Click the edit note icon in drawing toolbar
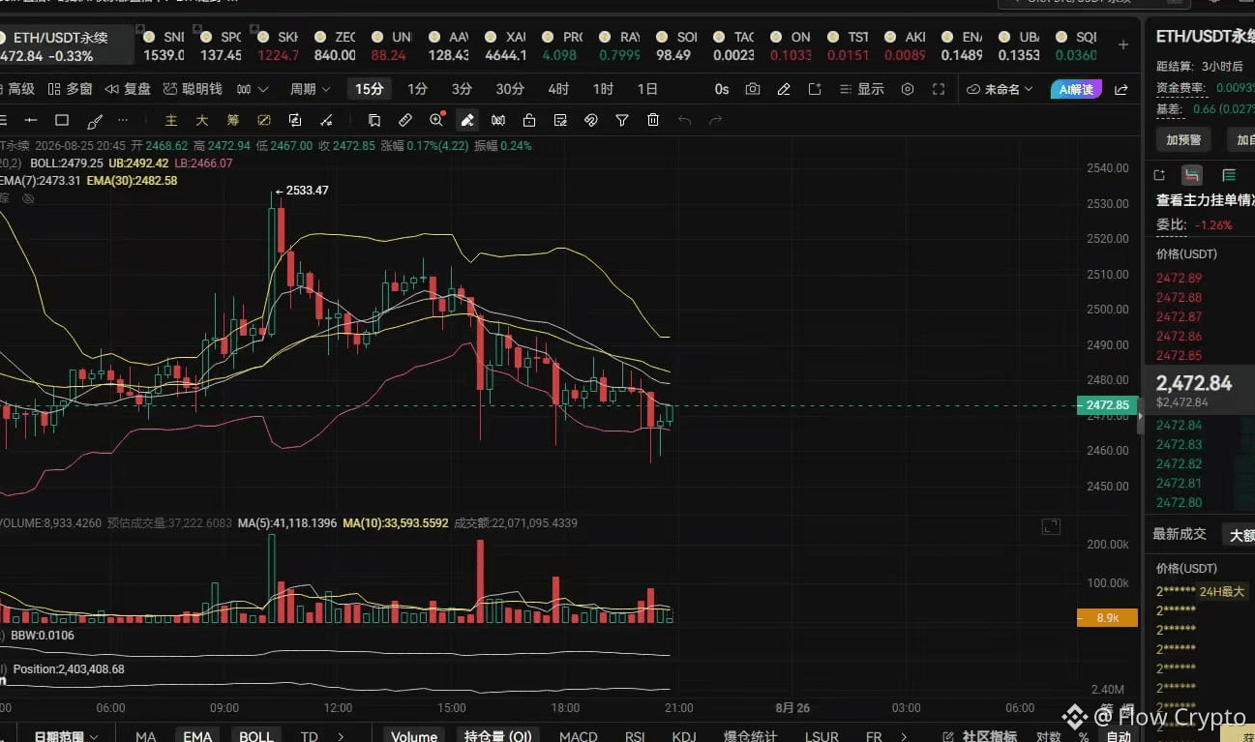This screenshot has width=1255, height=742. point(560,121)
